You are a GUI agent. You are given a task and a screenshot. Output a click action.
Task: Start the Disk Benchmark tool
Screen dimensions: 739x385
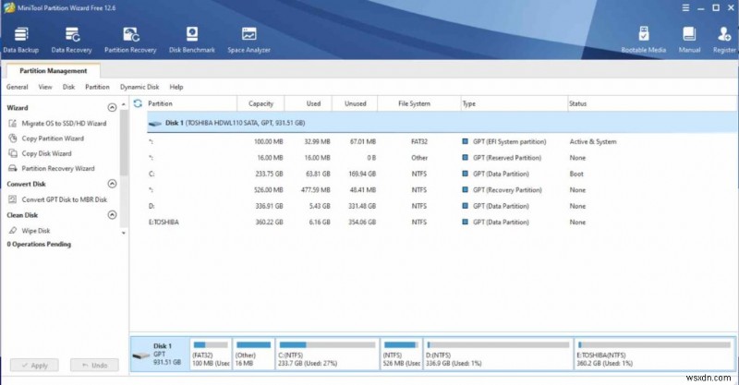coord(191,39)
